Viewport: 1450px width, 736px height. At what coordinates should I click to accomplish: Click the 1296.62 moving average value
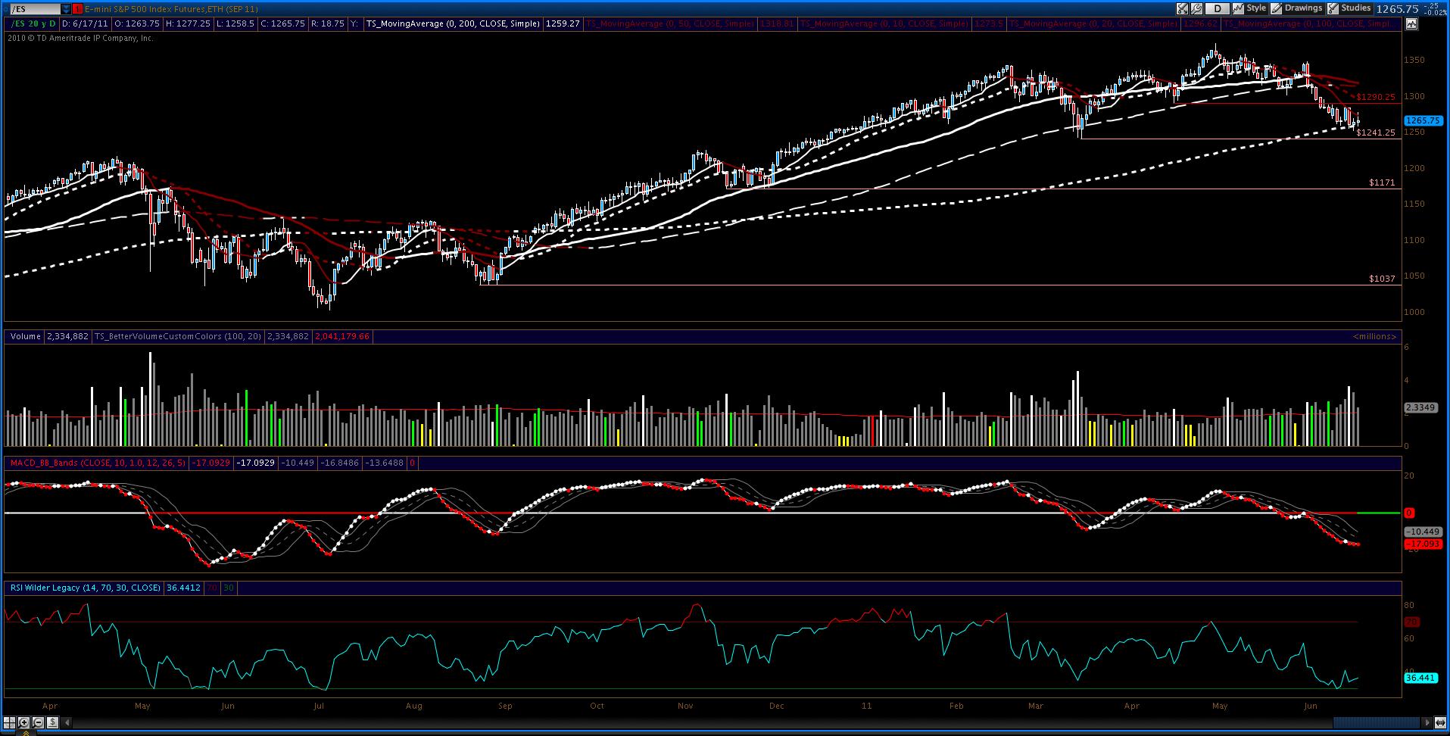tap(1201, 23)
